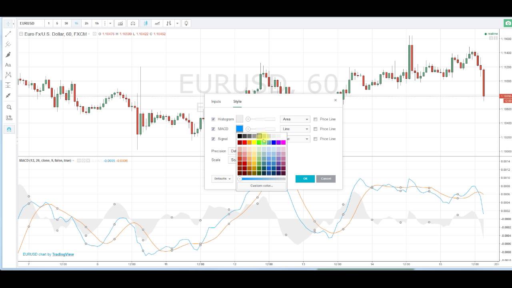Select the ruler measure tool

(9, 118)
